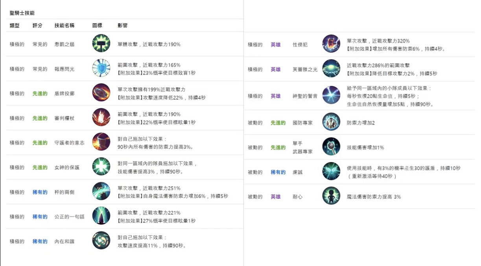Screen dimensions: 481x266
Task: Click the 英雄 rating beside 芙蕾雅之光
Action: pos(275,69)
